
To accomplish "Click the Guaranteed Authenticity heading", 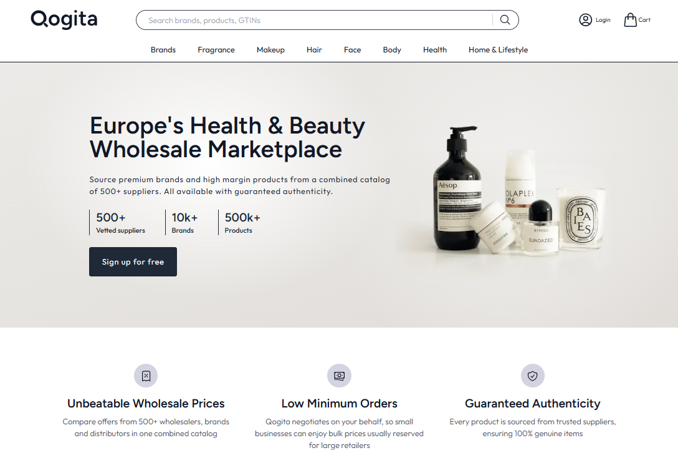I will pos(532,403).
